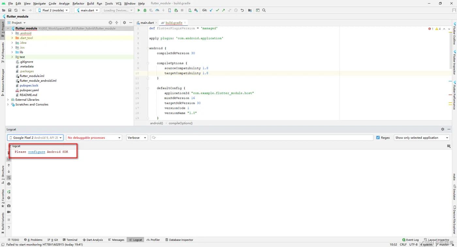Open the main.dart run configuration dropdown
This screenshot has width=457, height=247.
pyautogui.click(x=87, y=10)
